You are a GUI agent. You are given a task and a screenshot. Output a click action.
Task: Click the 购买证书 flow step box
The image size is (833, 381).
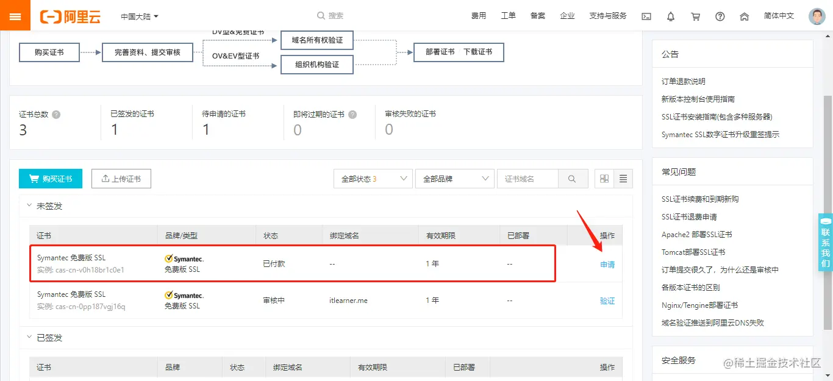pos(49,52)
